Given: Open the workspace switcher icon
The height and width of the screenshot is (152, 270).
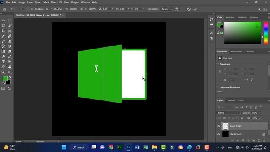Looking at the screenshot, I should click(265, 9).
